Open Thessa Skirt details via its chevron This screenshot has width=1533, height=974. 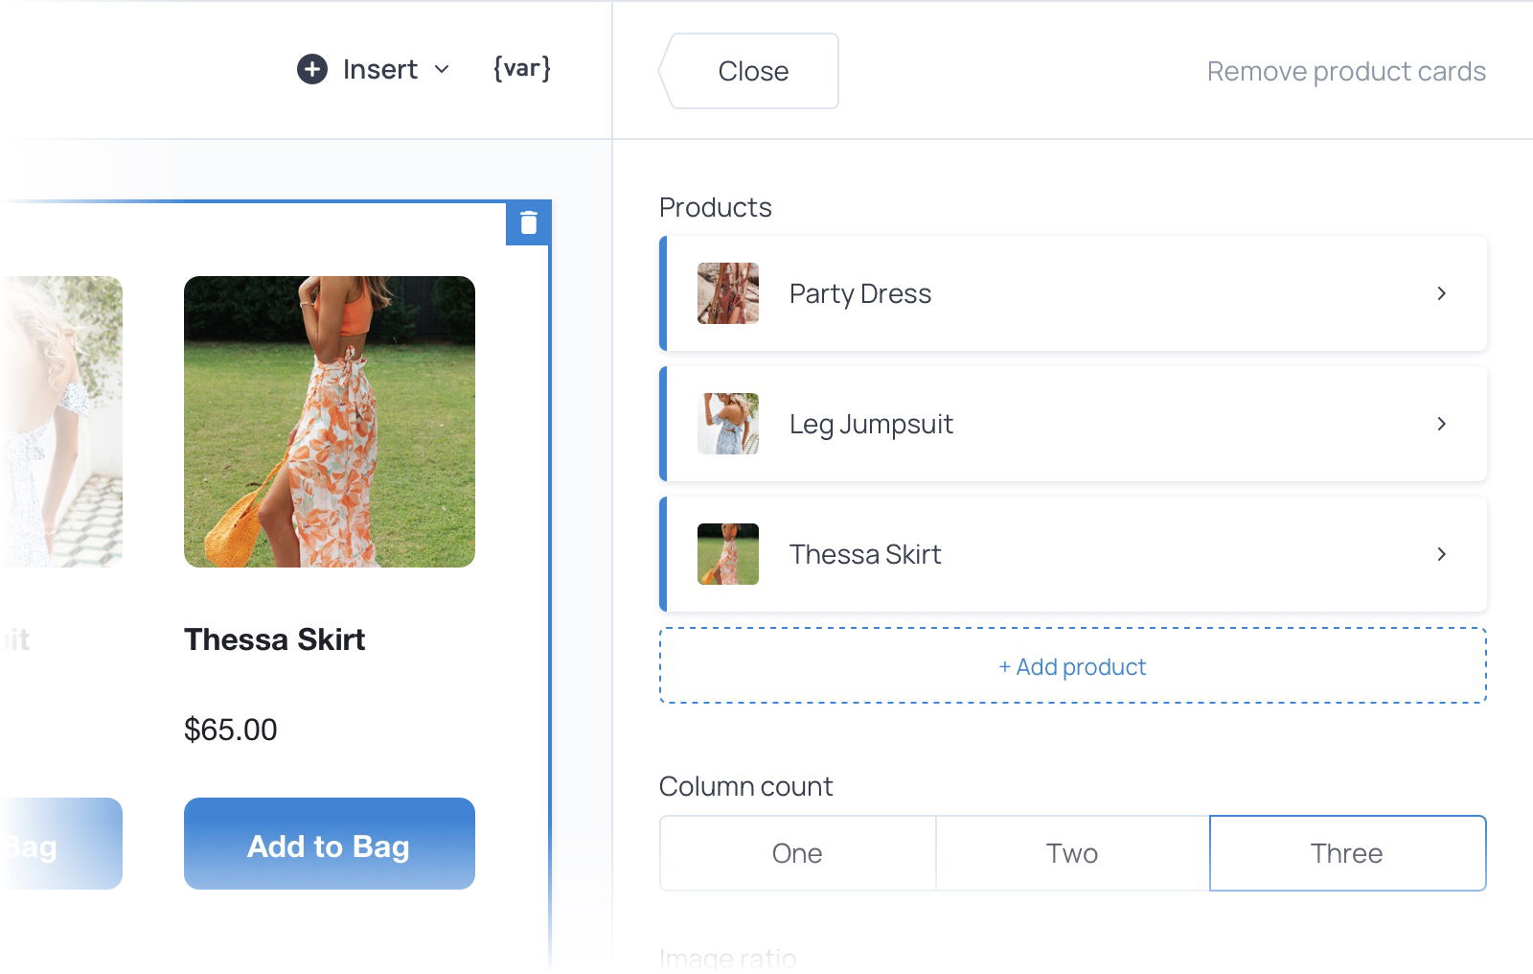click(x=1441, y=554)
